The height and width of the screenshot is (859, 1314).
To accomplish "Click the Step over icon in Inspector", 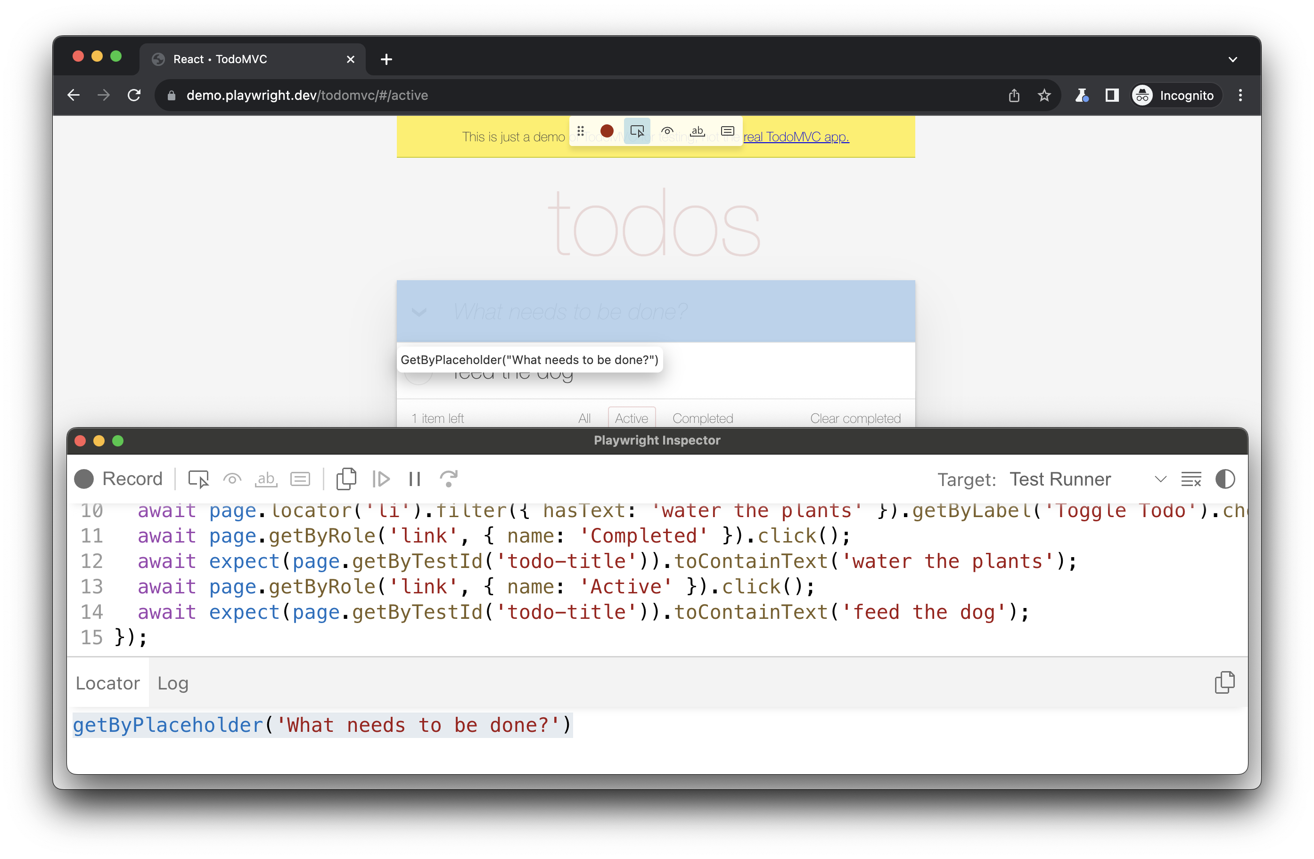I will 449,479.
